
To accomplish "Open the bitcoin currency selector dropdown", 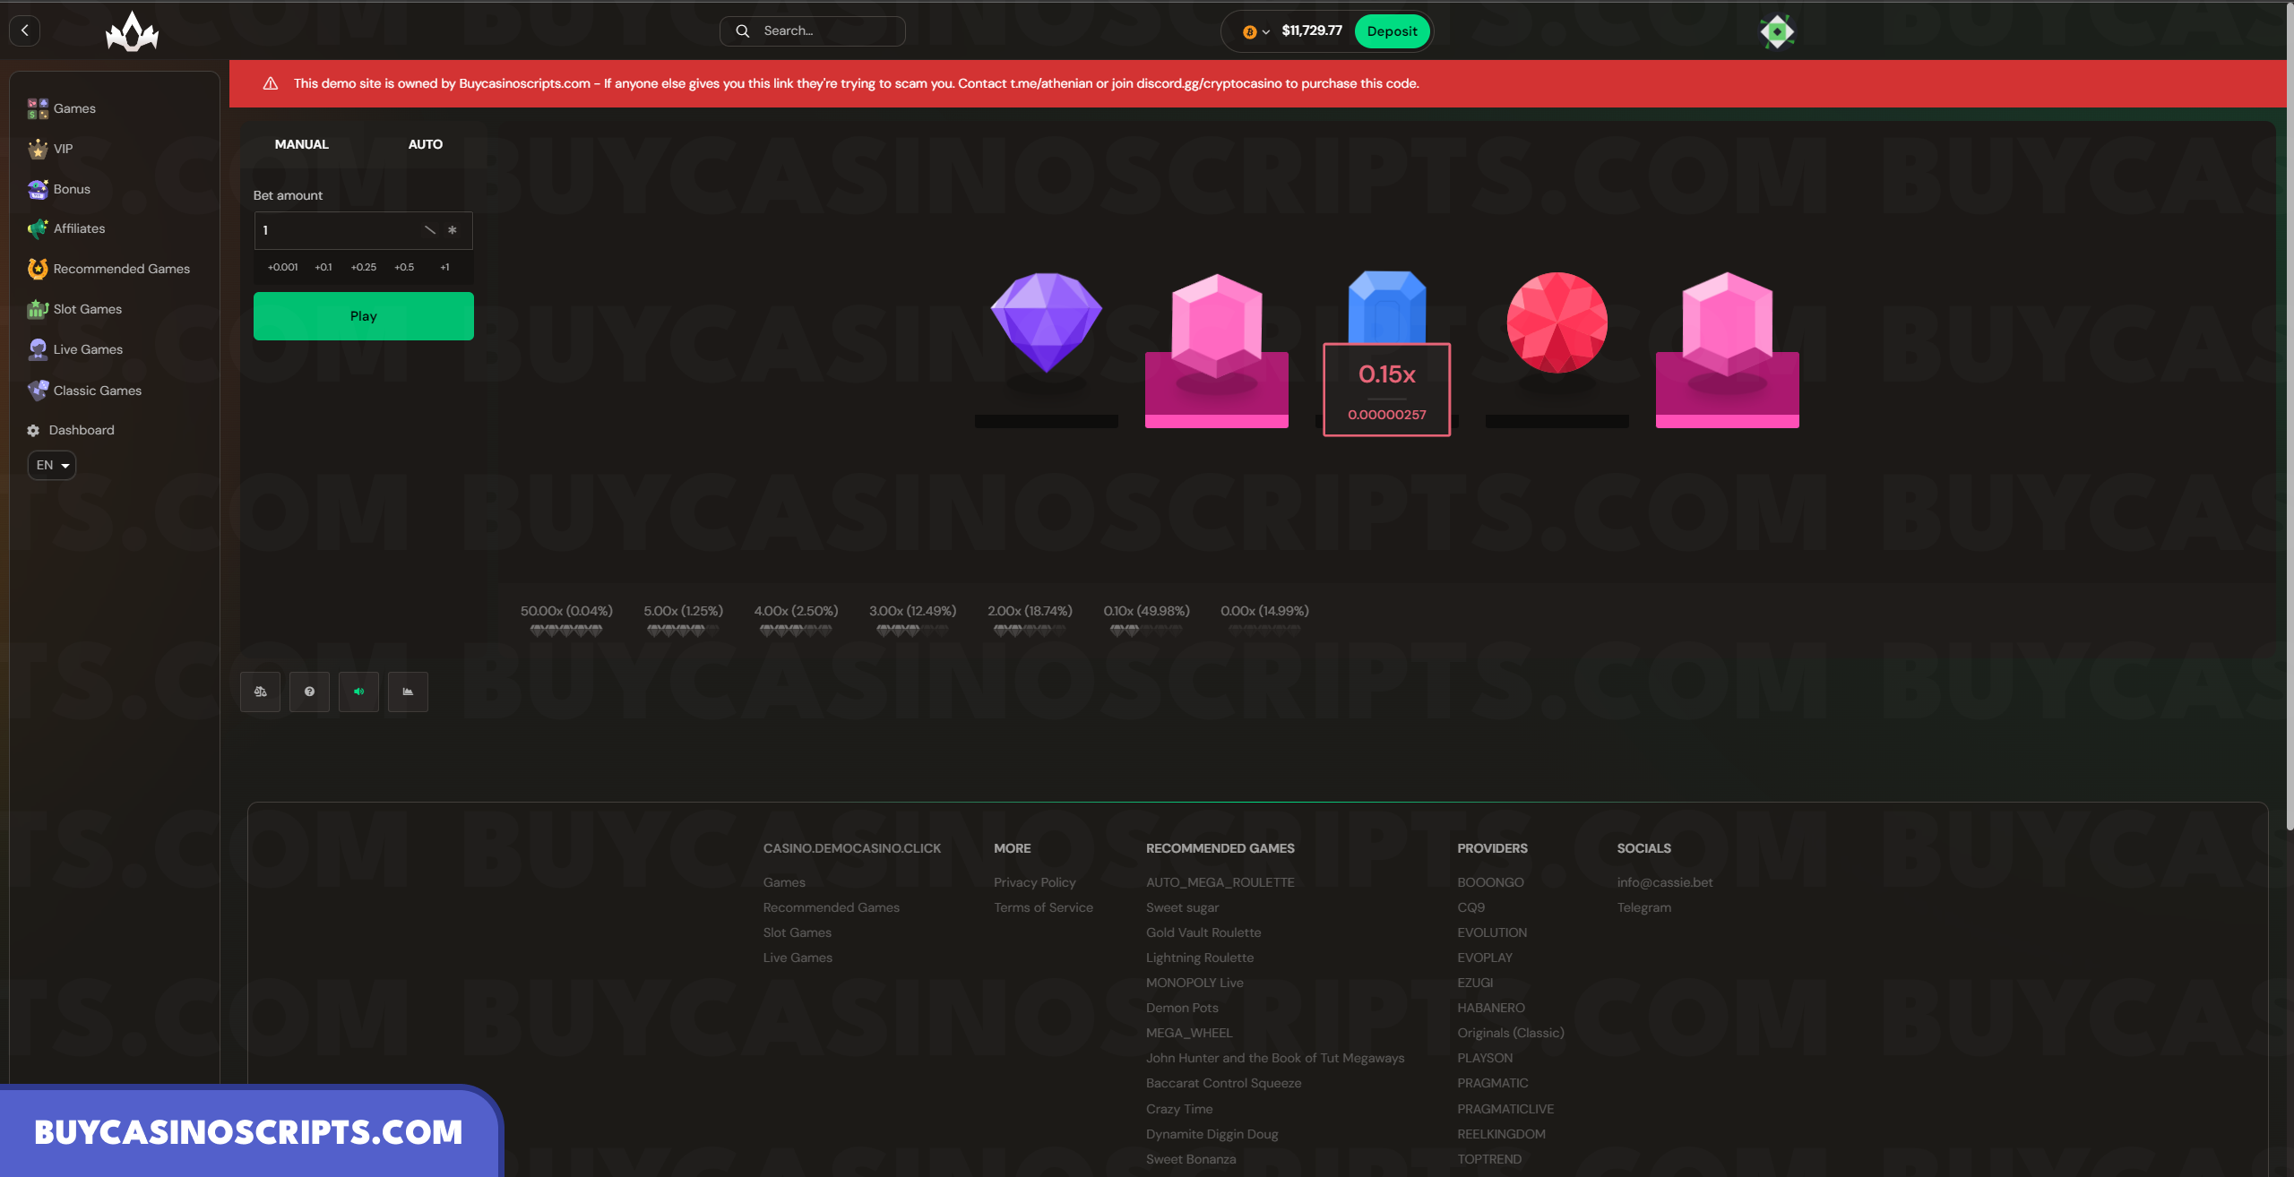I will tap(1255, 31).
